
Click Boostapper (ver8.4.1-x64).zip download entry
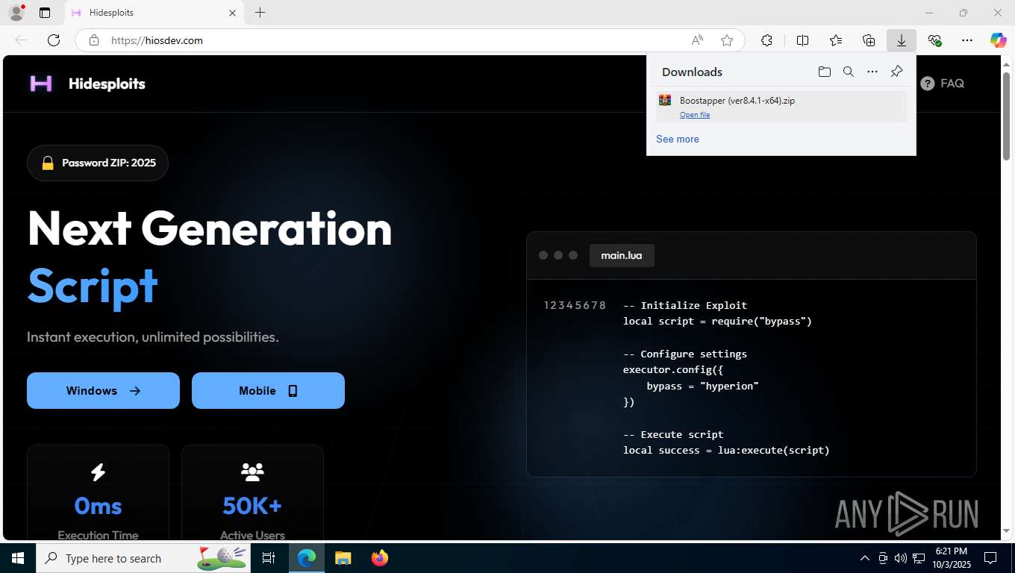pos(781,107)
